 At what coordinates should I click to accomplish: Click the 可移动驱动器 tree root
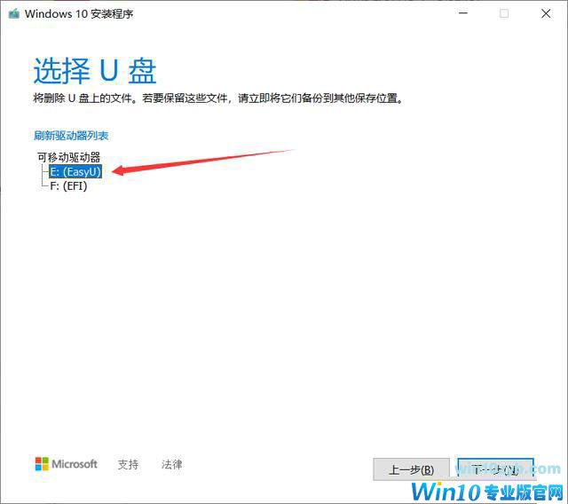click(x=69, y=157)
